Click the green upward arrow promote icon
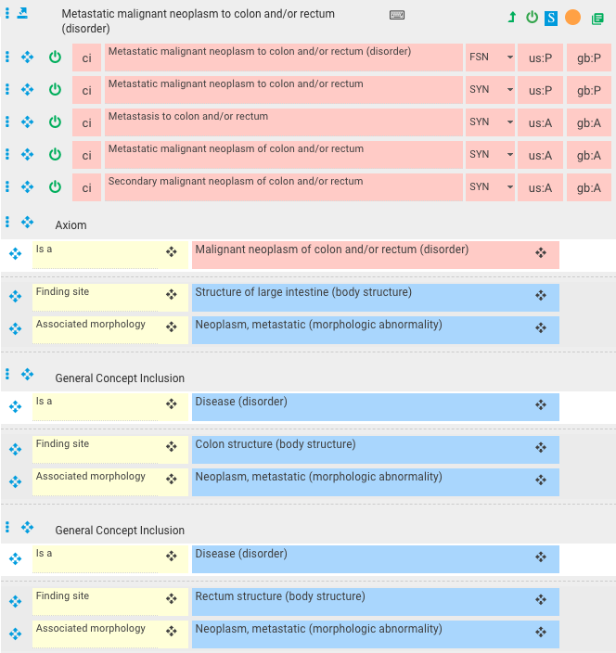The height and width of the screenshot is (653, 616). click(512, 18)
